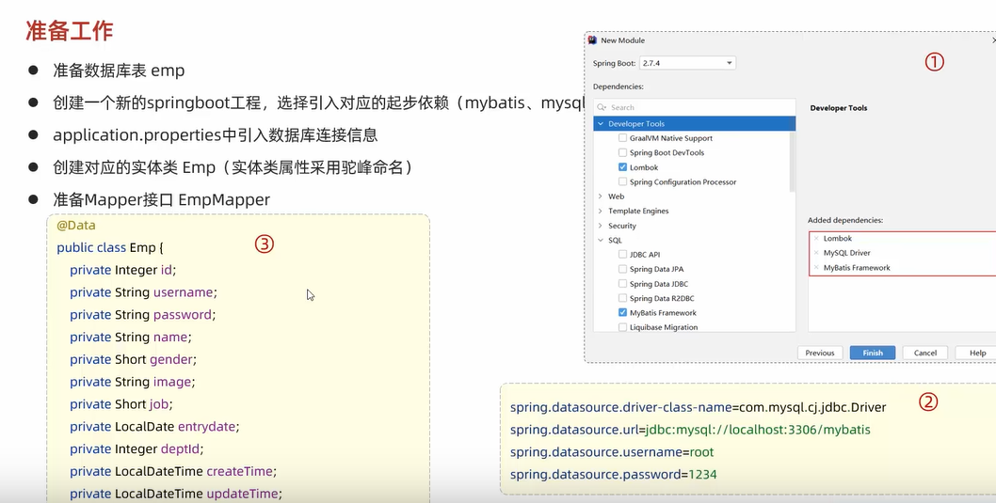Click the 'private Integer deptId;' line
This screenshot has width=996, height=503.
[137, 449]
